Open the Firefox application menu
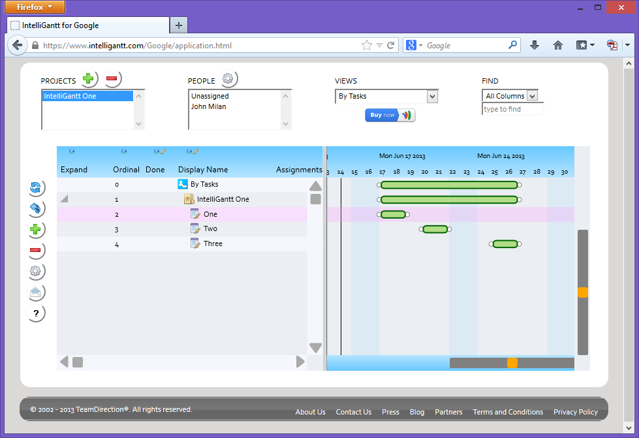The image size is (639, 438). pos(35,7)
